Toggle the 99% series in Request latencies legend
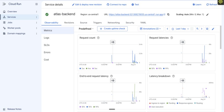 [x=166, y=68]
